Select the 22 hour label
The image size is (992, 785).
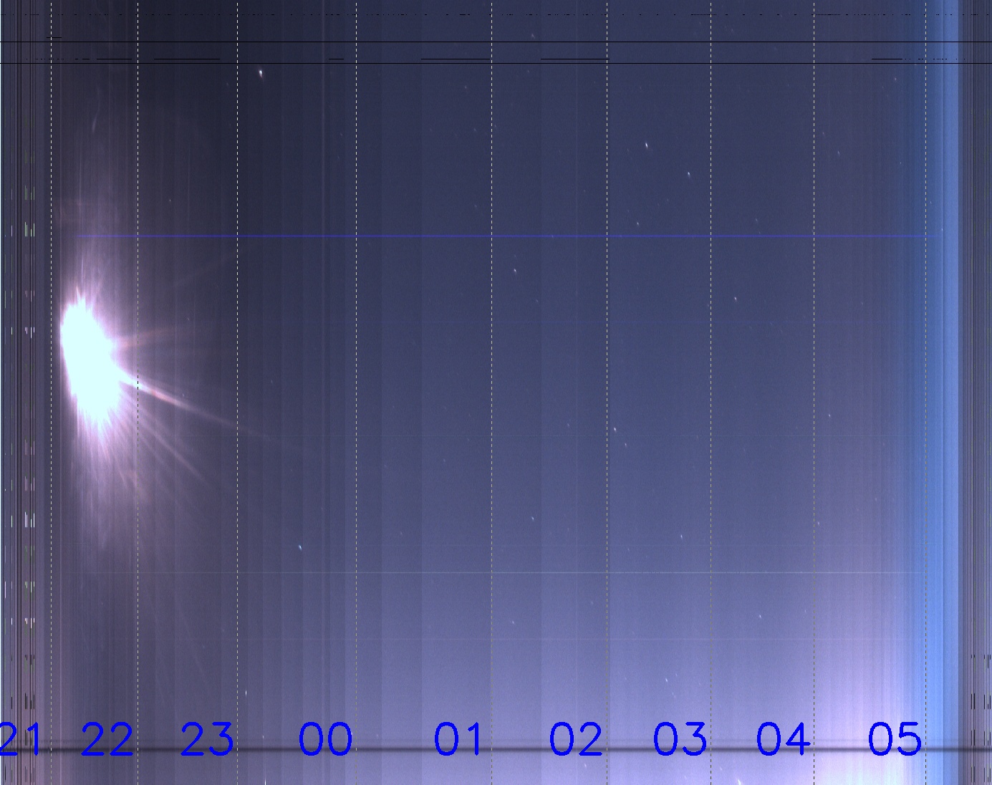(107, 739)
